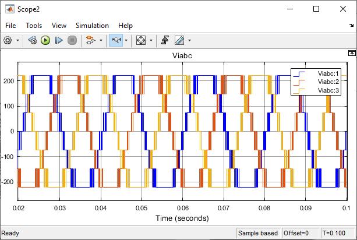Image resolution: width=357 pixels, height=240 pixels.
Task: Click the Step Back button
Action: tap(33, 41)
